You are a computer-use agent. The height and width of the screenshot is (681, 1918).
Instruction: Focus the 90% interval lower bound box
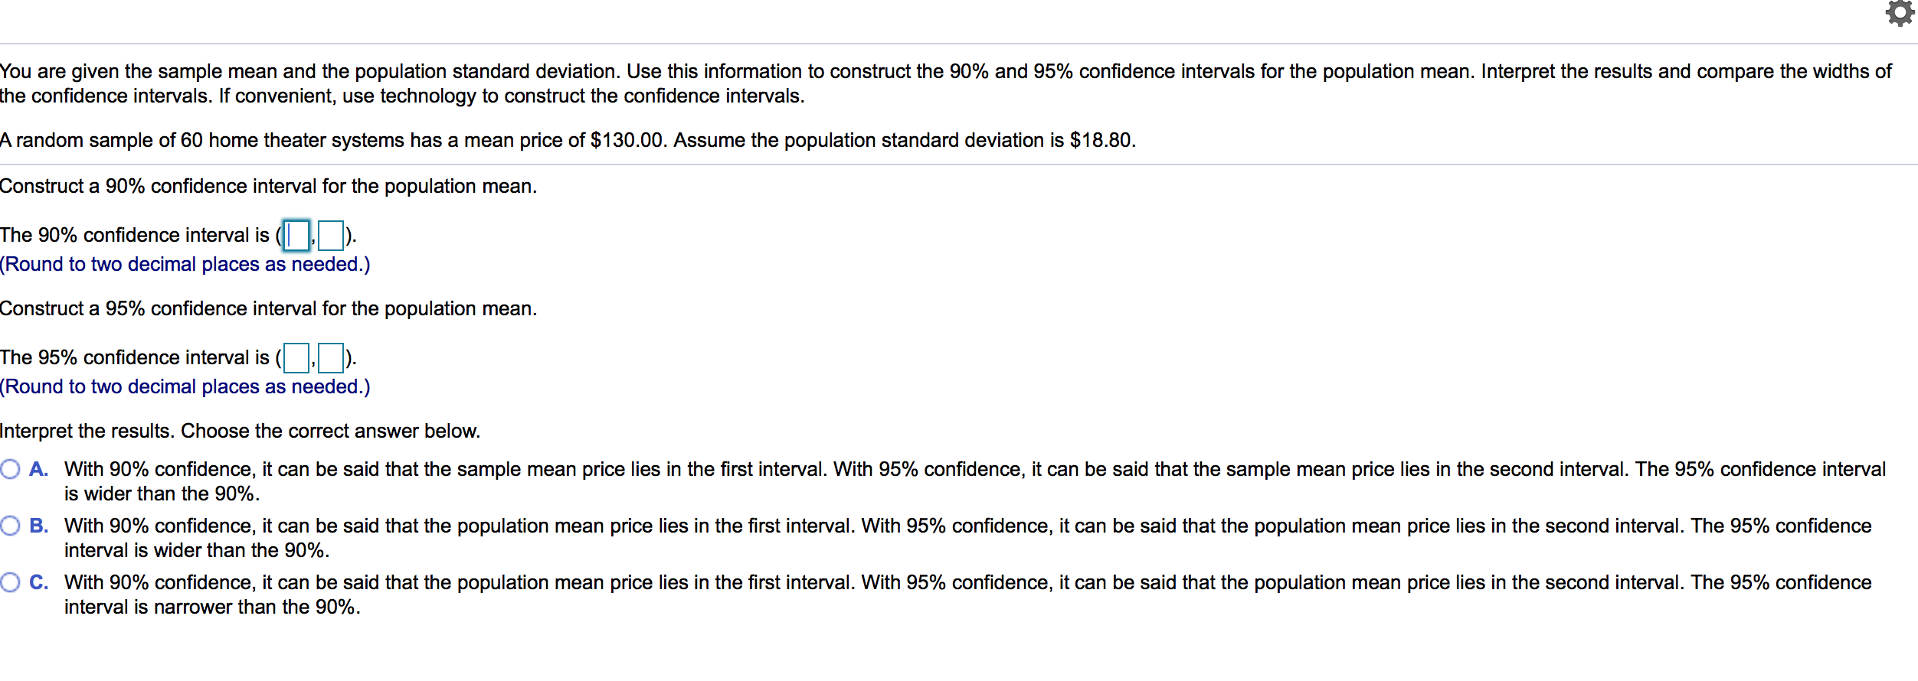[296, 235]
